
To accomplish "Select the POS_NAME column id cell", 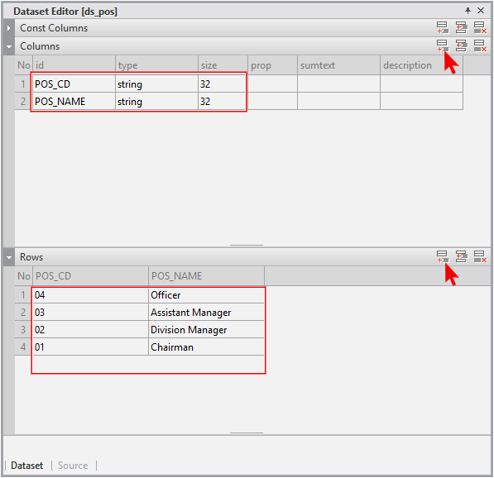I will tap(74, 101).
